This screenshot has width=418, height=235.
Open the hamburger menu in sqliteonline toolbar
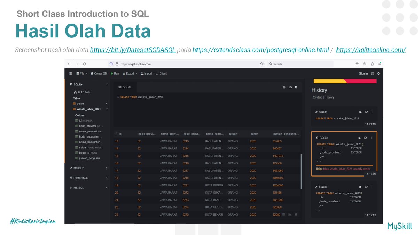pyautogui.click(x=71, y=73)
